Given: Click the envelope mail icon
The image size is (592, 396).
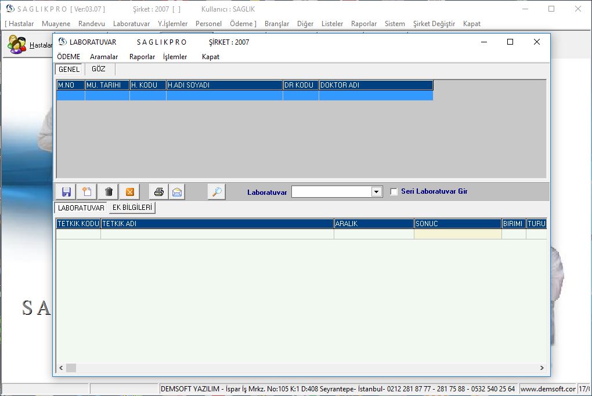Looking at the screenshot, I should 176,192.
